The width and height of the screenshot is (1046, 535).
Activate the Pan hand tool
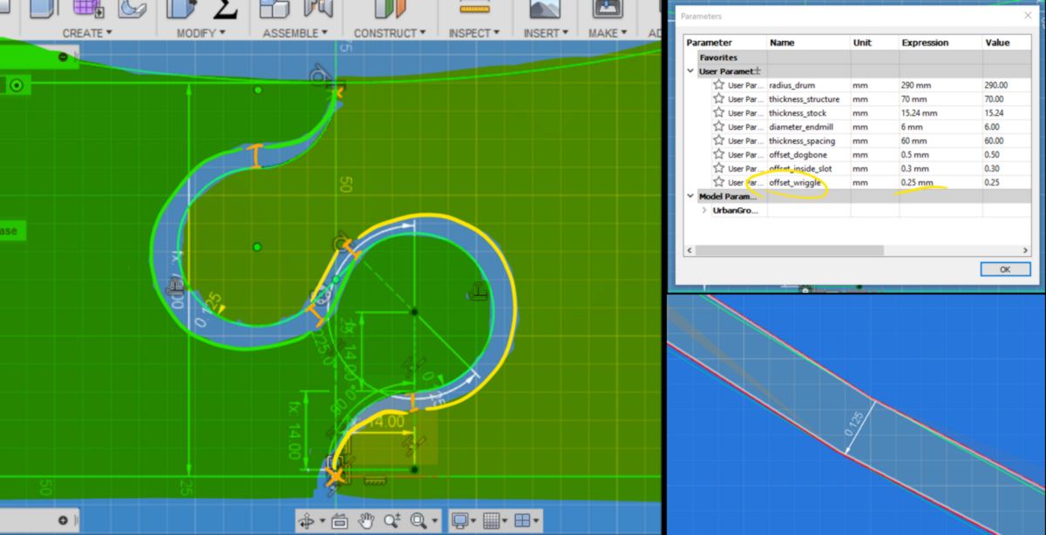point(367,521)
